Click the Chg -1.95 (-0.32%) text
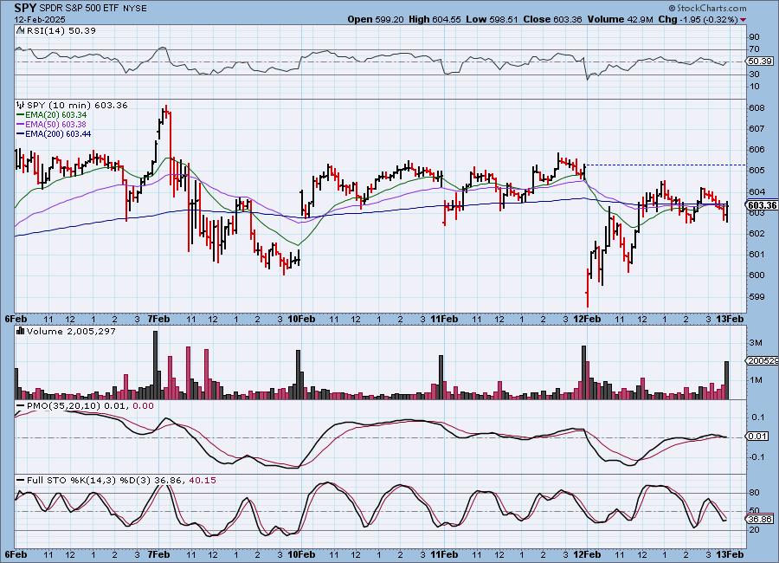 (699, 19)
